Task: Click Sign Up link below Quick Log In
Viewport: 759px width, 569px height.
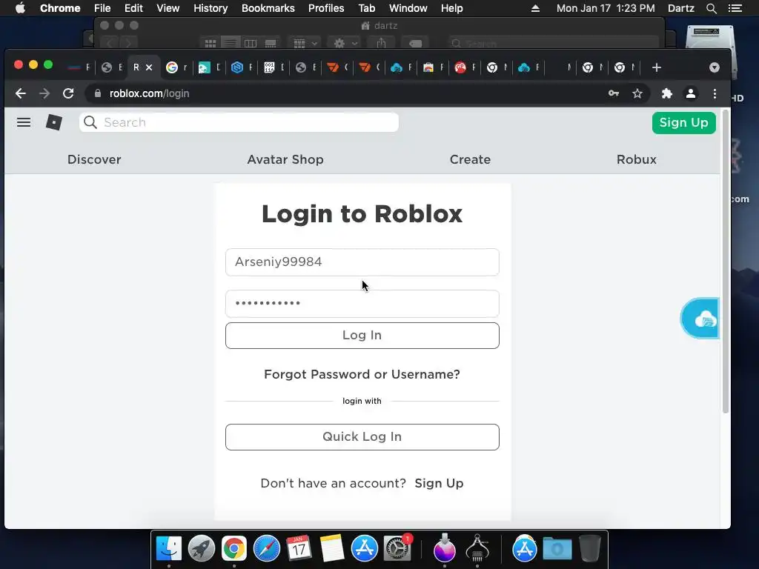Action: pyautogui.click(x=439, y=483)
